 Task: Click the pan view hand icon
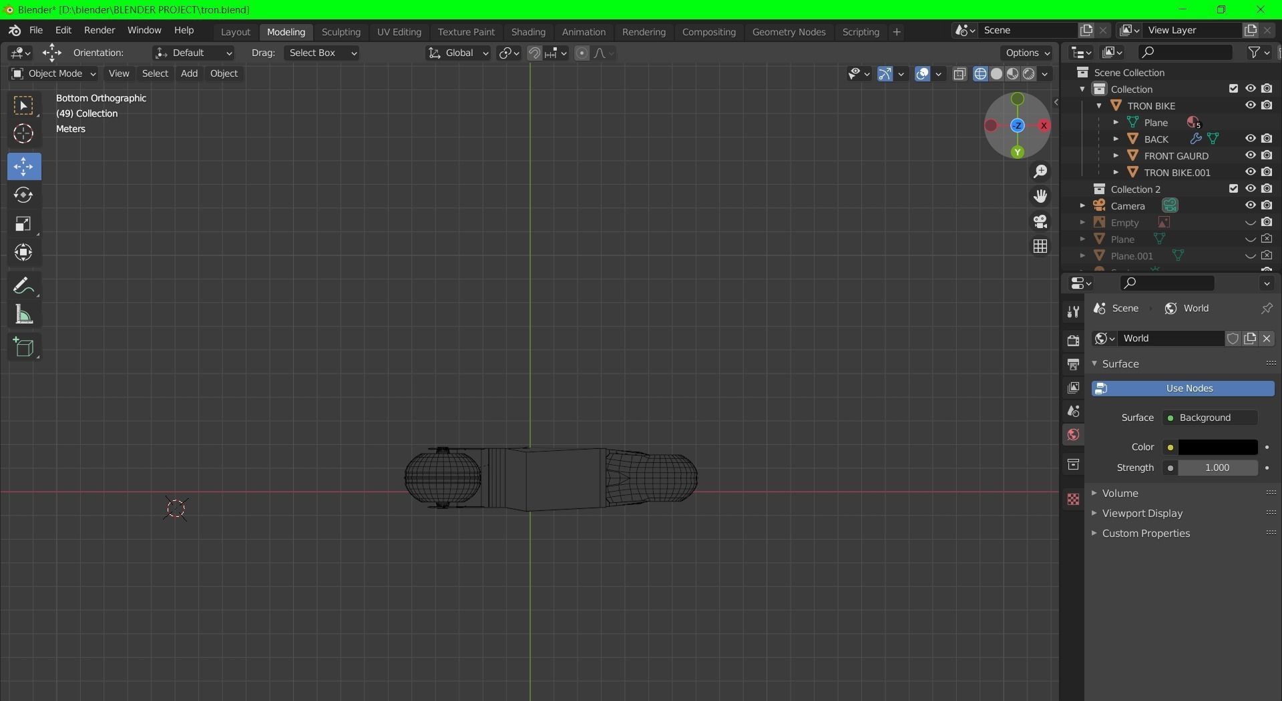click(1040, 196)
